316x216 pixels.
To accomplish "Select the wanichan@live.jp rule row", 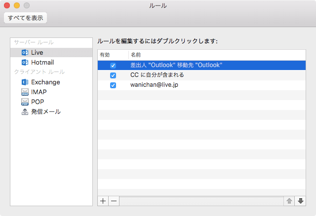I will (201, 85).
